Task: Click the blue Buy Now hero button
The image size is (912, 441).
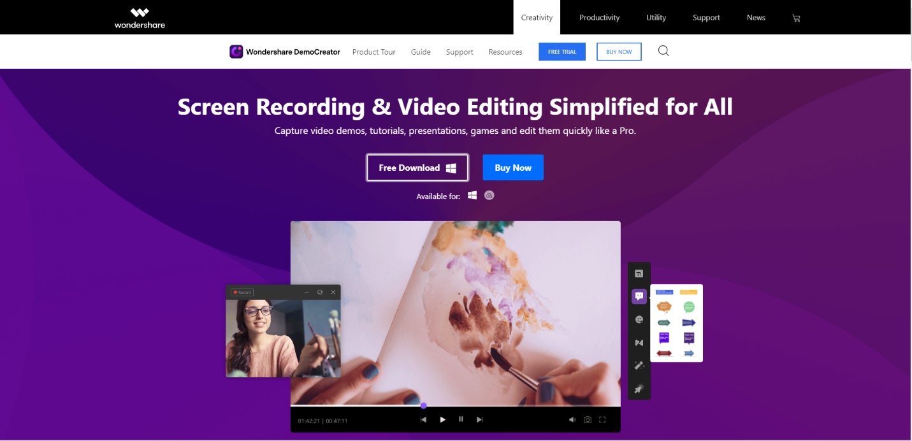Action: (x=513, y=168)
